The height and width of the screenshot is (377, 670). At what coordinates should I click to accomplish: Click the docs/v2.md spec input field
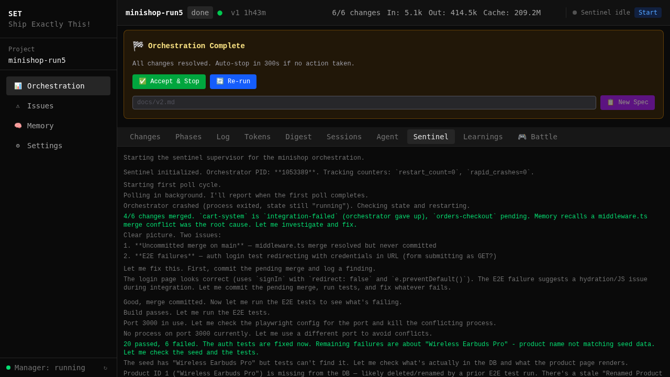pyautogui.click(x=363, y=102)
